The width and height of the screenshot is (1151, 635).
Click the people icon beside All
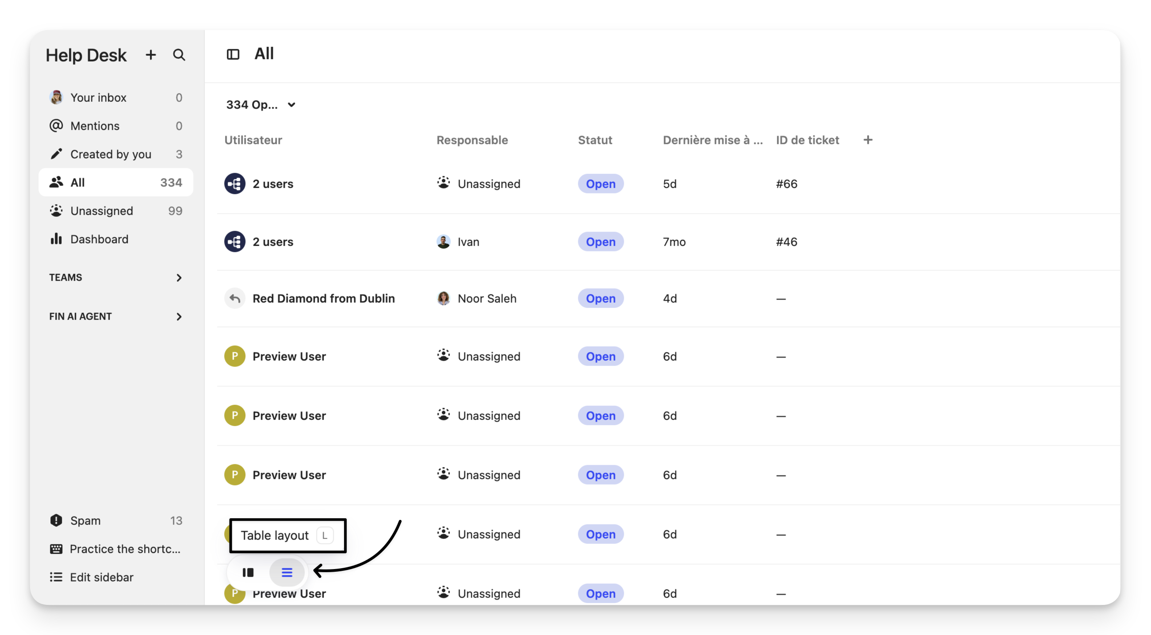coord(56,182)
